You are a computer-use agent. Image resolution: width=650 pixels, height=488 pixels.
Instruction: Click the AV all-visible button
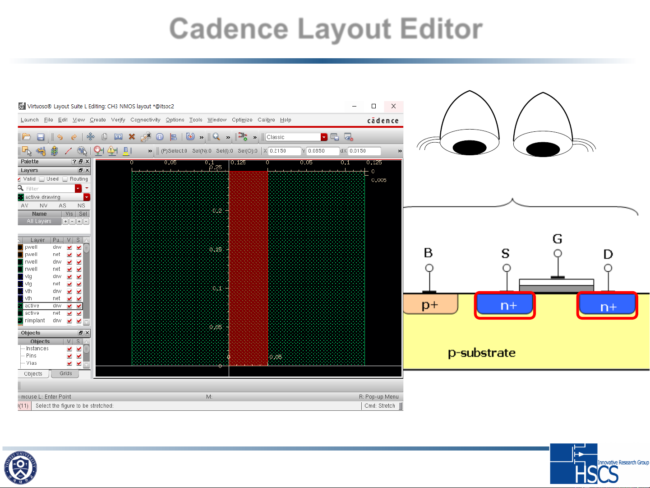[x=25, y=206]
